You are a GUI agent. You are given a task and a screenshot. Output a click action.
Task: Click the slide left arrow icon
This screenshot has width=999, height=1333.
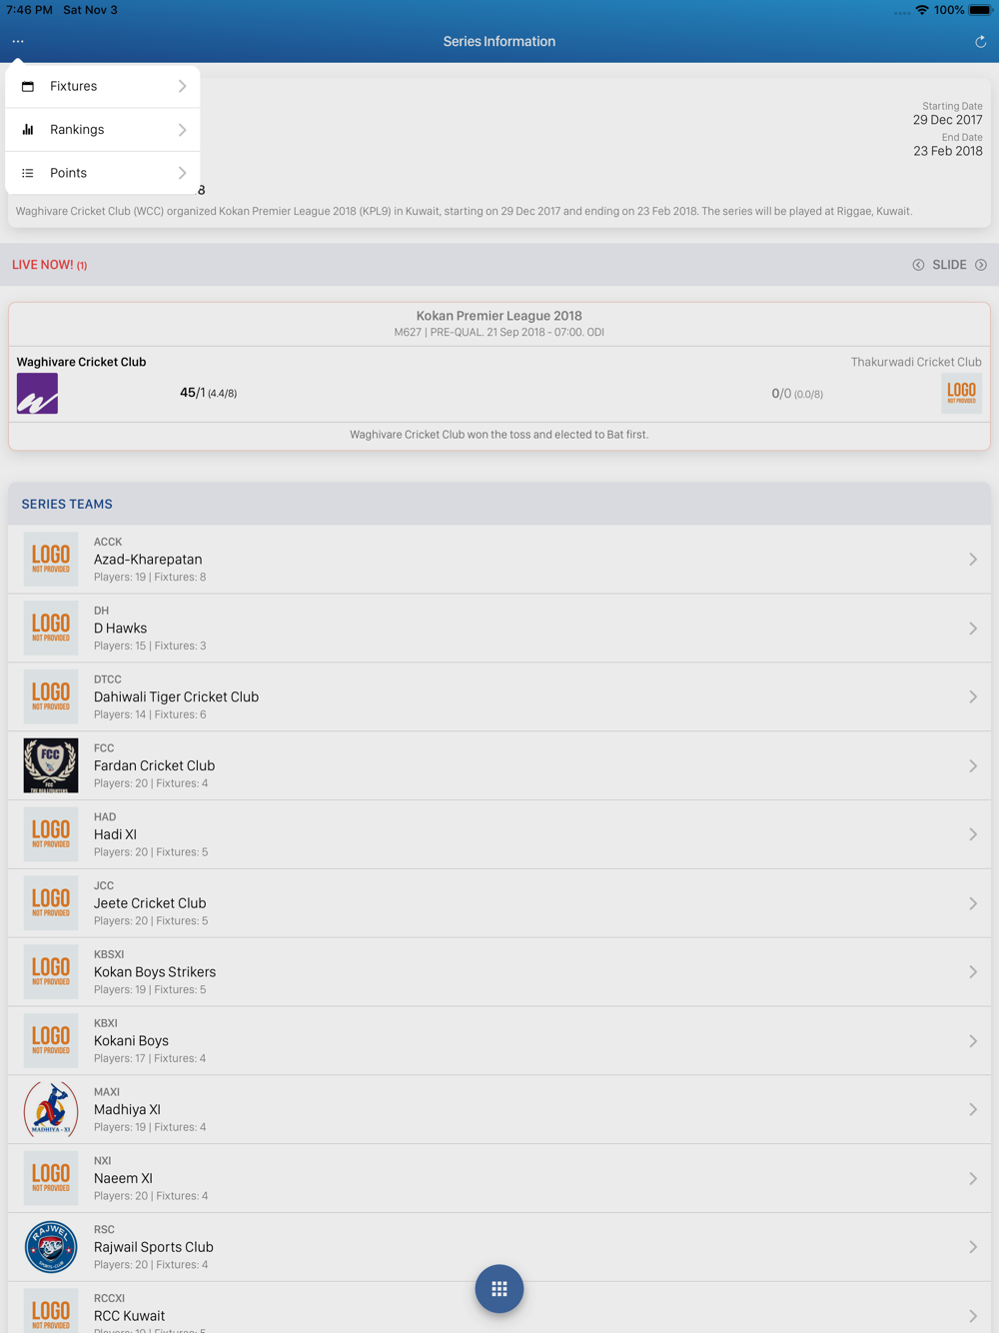click(x=918, y=265)
